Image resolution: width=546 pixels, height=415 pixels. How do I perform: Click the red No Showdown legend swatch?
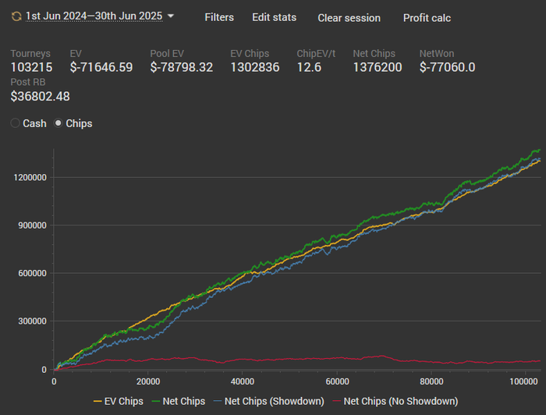pyautogui.click(x=337, y=402)
